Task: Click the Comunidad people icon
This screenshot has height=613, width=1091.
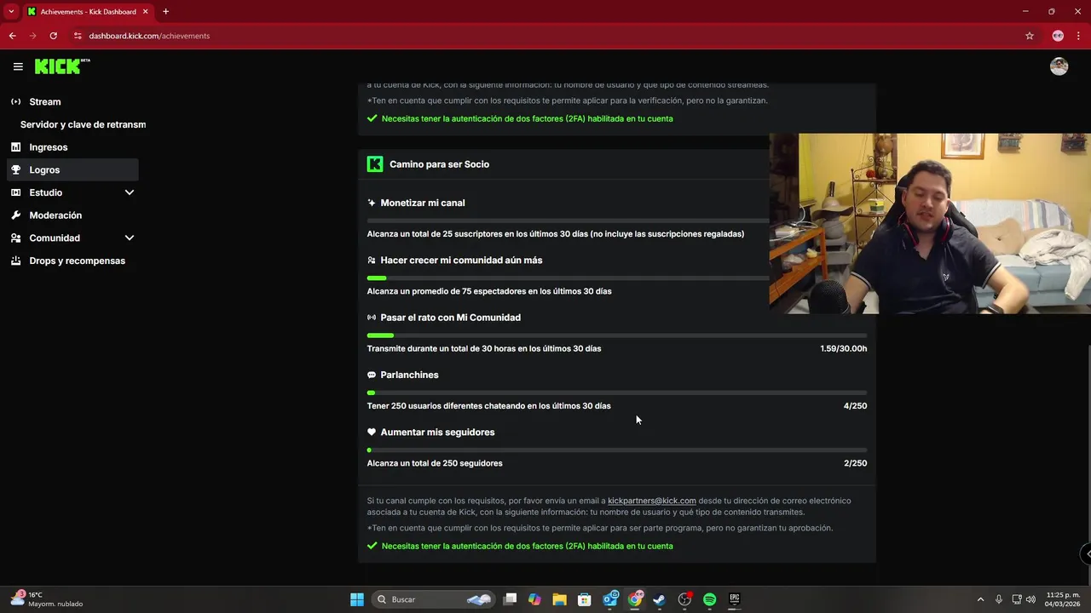Action: (15, 238)
